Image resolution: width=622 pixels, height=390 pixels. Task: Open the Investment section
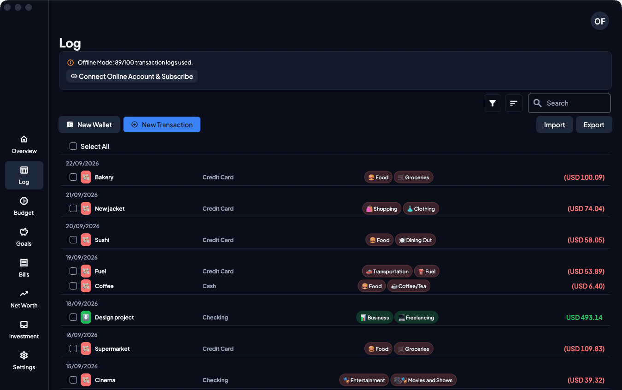tap(24, 330)
